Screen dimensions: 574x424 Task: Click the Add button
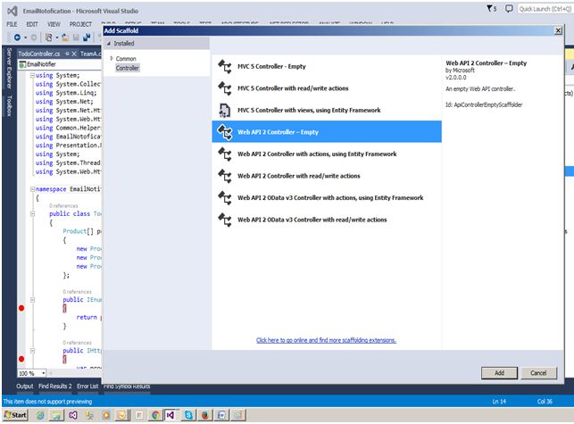tap(499, 373)
